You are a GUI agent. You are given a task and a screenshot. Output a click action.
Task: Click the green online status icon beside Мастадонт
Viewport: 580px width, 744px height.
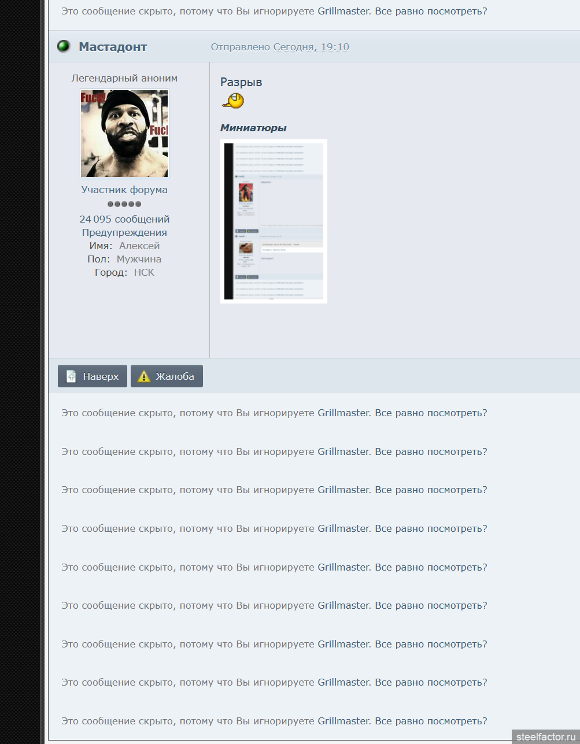pyautogui.click(x=64, y=46)
